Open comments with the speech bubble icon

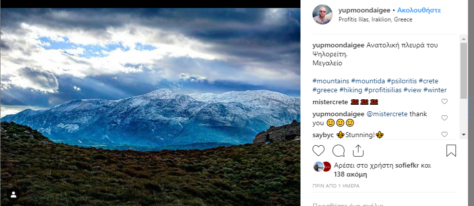[x=338, y=150]
